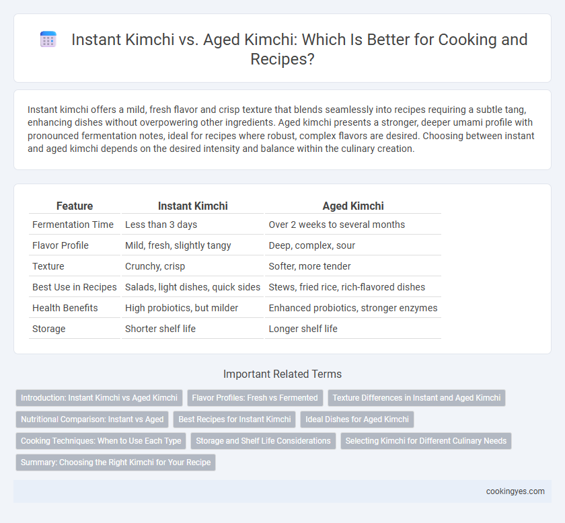Click the Instant Kimchi column header

coord(193,206)
